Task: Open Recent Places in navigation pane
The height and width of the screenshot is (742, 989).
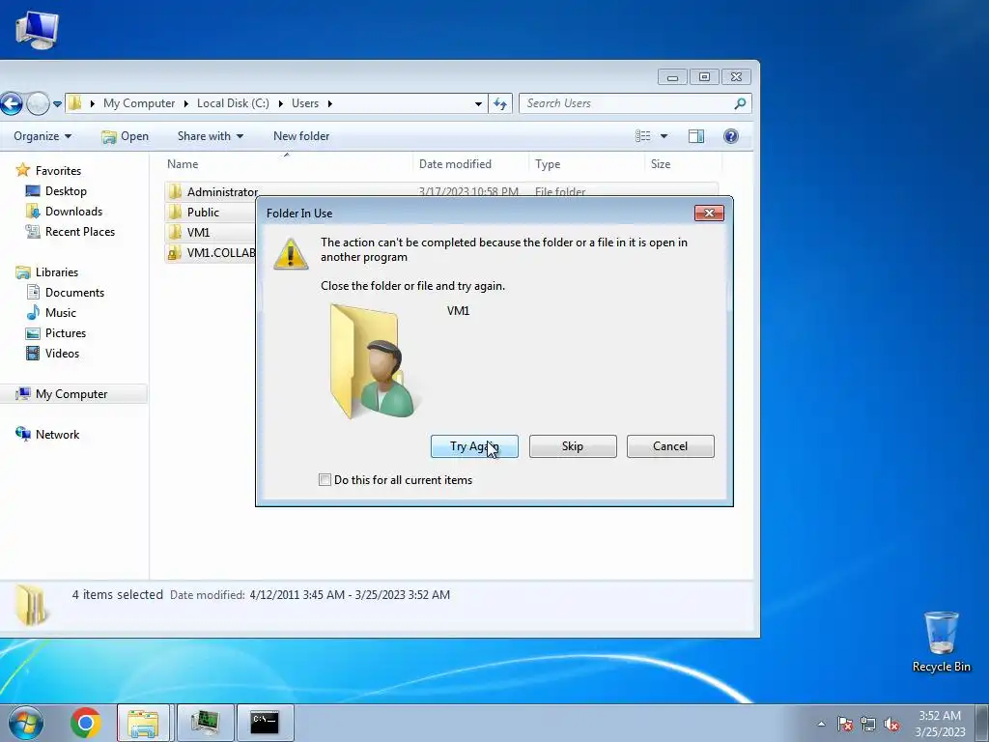Action: (70, 232)
